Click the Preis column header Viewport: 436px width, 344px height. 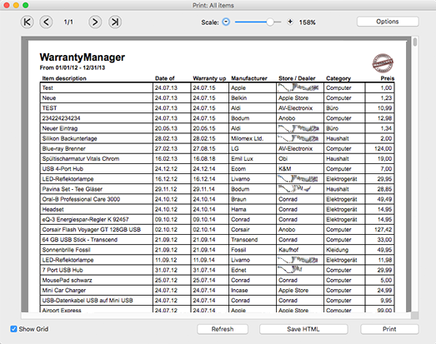coord(388,78)
